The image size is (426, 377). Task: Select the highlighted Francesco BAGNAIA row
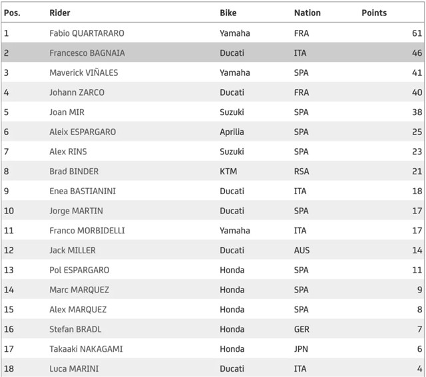click(x=213, y=53)
